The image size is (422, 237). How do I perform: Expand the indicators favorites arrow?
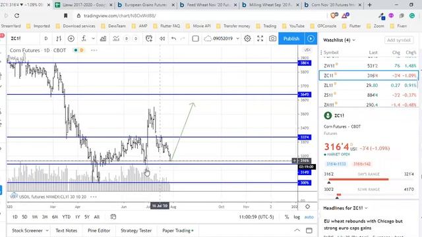point(93,39)
